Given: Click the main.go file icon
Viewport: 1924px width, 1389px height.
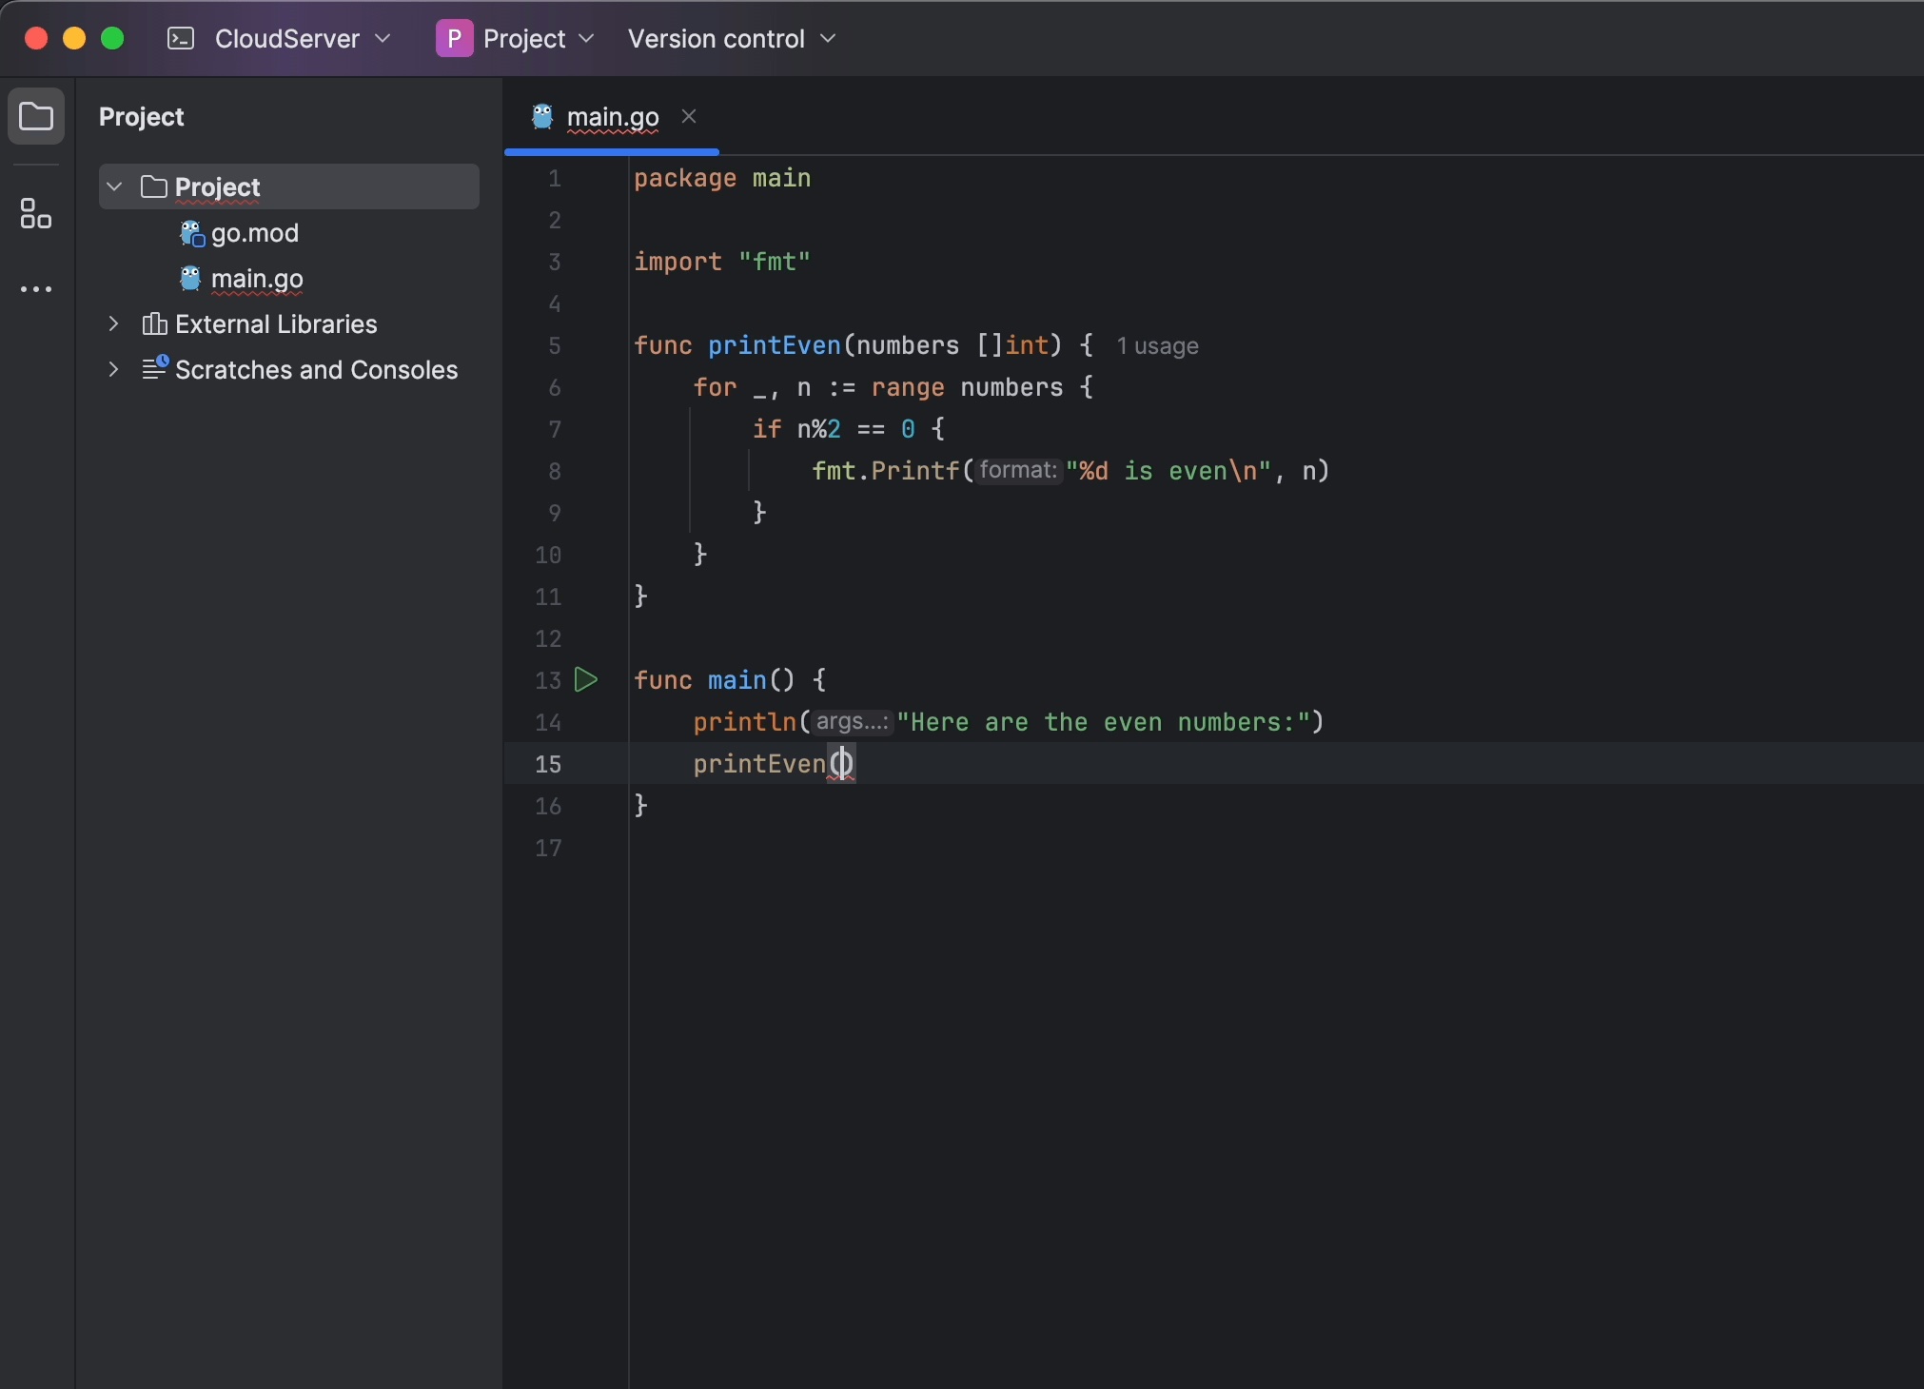Looking at the screenshot, I should click(x=189, y=278).
